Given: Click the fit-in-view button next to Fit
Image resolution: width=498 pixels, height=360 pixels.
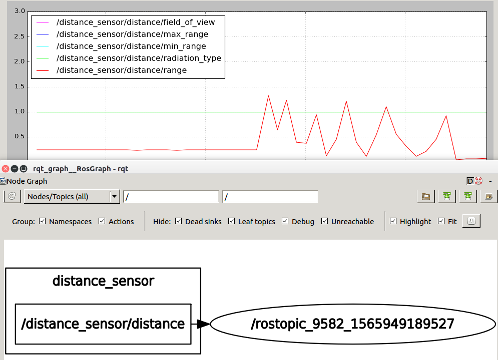Looking at the screenshot, I should pos(471,221).
